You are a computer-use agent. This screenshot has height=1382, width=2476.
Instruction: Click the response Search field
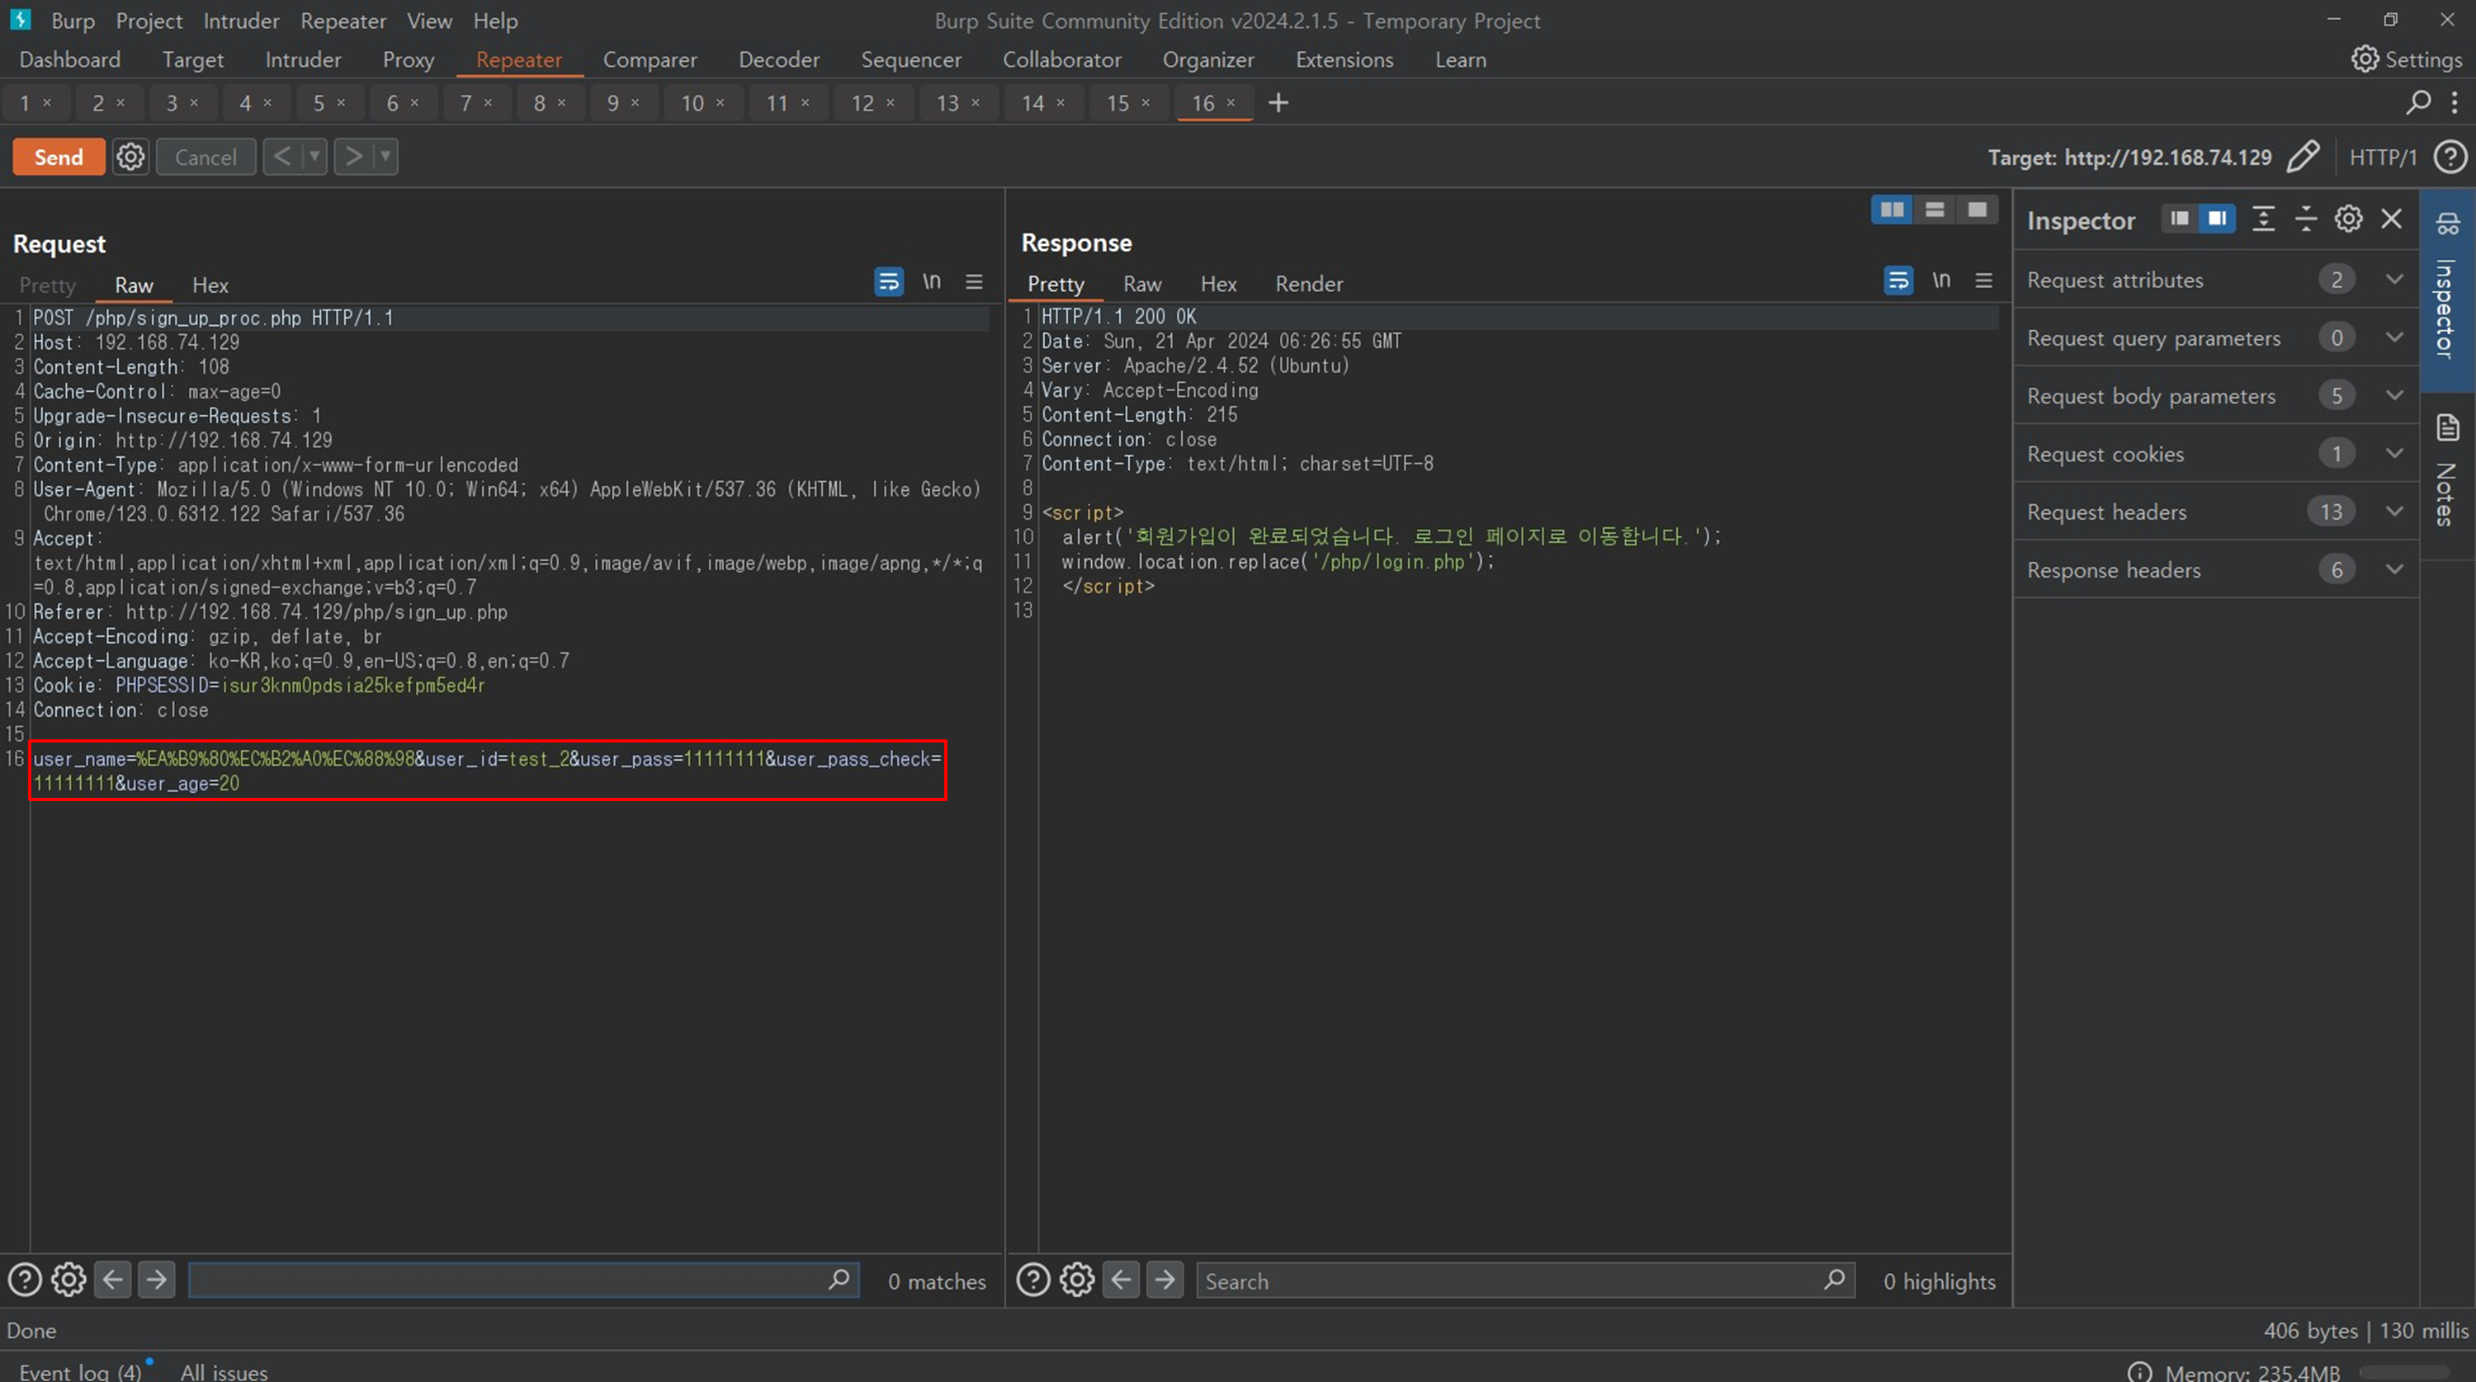(1509, 1281)
